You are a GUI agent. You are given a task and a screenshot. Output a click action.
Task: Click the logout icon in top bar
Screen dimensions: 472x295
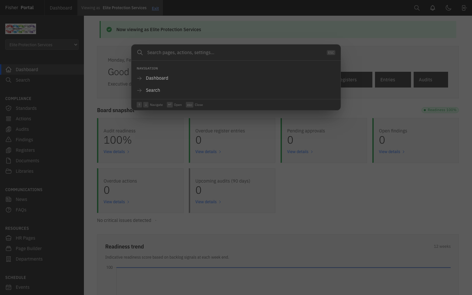(464, 8)
